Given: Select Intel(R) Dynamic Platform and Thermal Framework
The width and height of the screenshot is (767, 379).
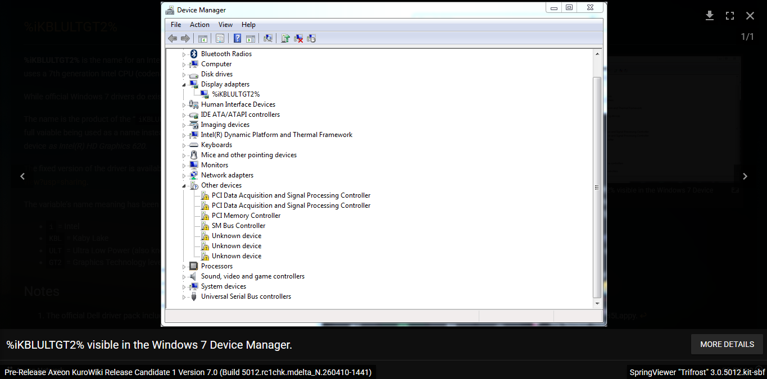Looking at the screenshot, I should pos(276,135).
